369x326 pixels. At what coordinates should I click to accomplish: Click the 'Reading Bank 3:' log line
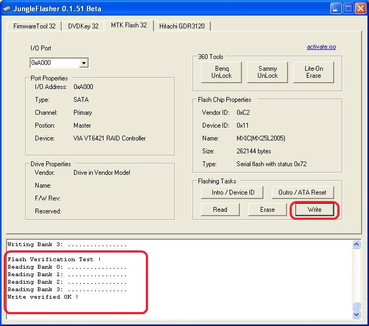point(67,290)
